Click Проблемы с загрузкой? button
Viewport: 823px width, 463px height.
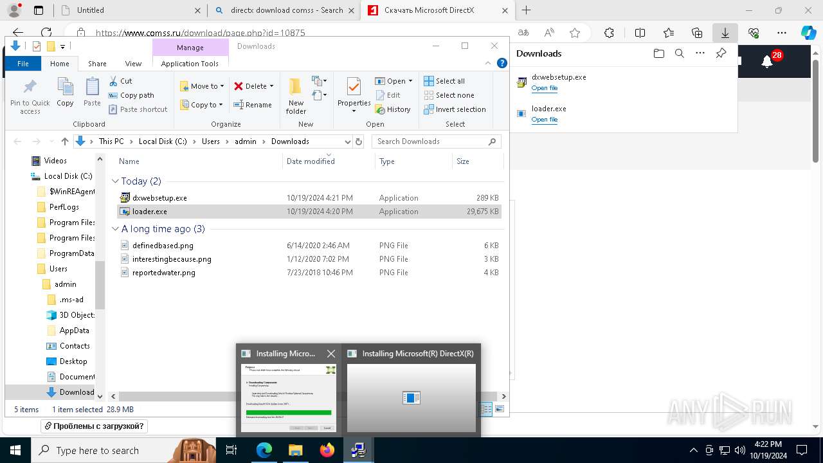coord(95,426)
